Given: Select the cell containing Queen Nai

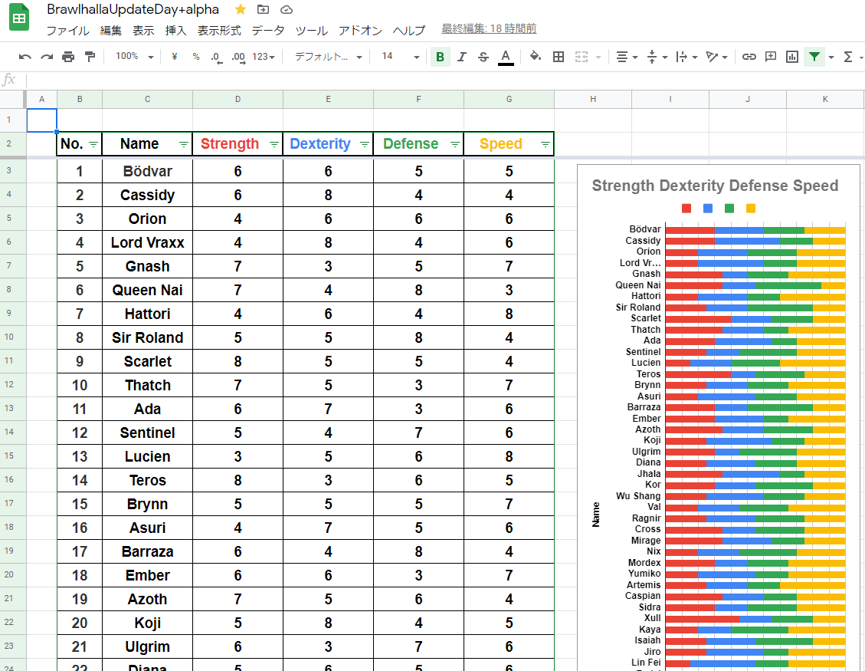Looking at the screenshot, I should (147, 290).
